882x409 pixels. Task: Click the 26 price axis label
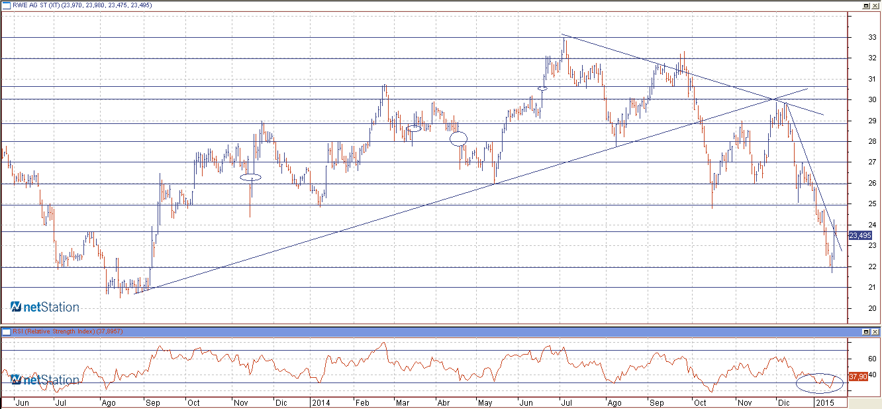tap(871, 184)
